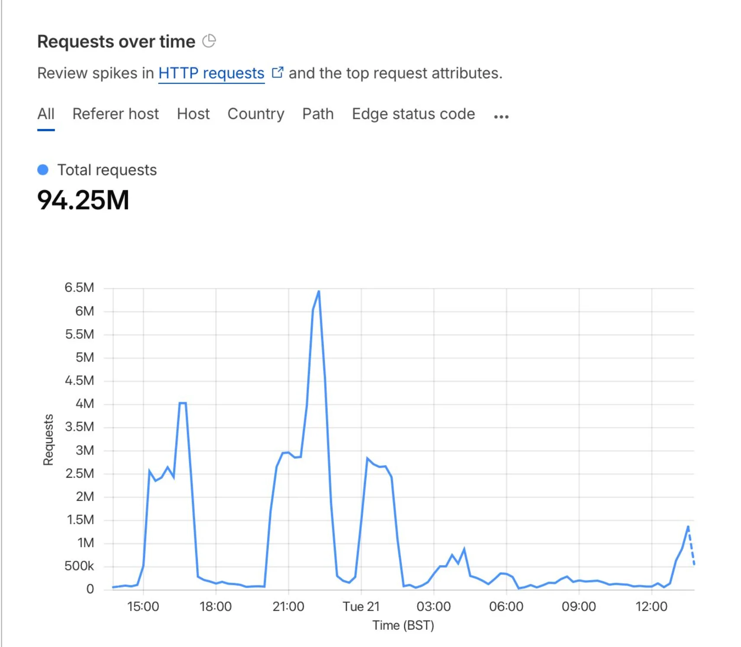This screenshot has height=647, width=741.
Task: Click the Time (BST) axis title
Action: click(403, 625)
